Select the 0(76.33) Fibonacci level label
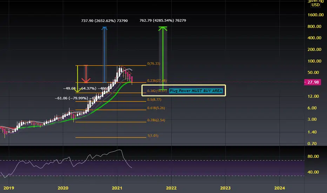 coord(154,64)
